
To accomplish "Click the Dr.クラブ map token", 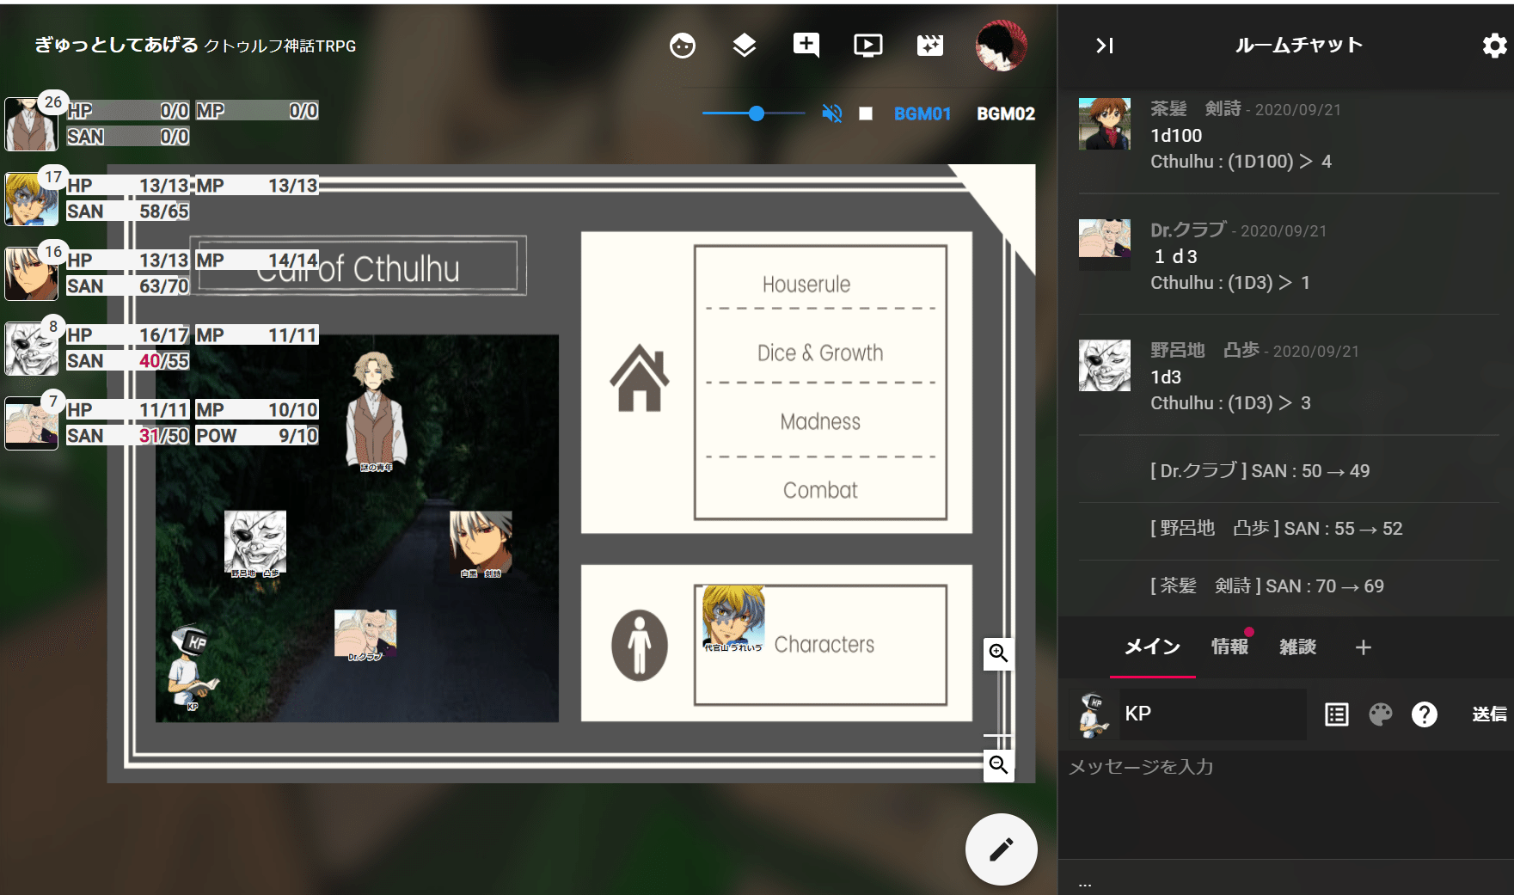I will tap(365, 634).
